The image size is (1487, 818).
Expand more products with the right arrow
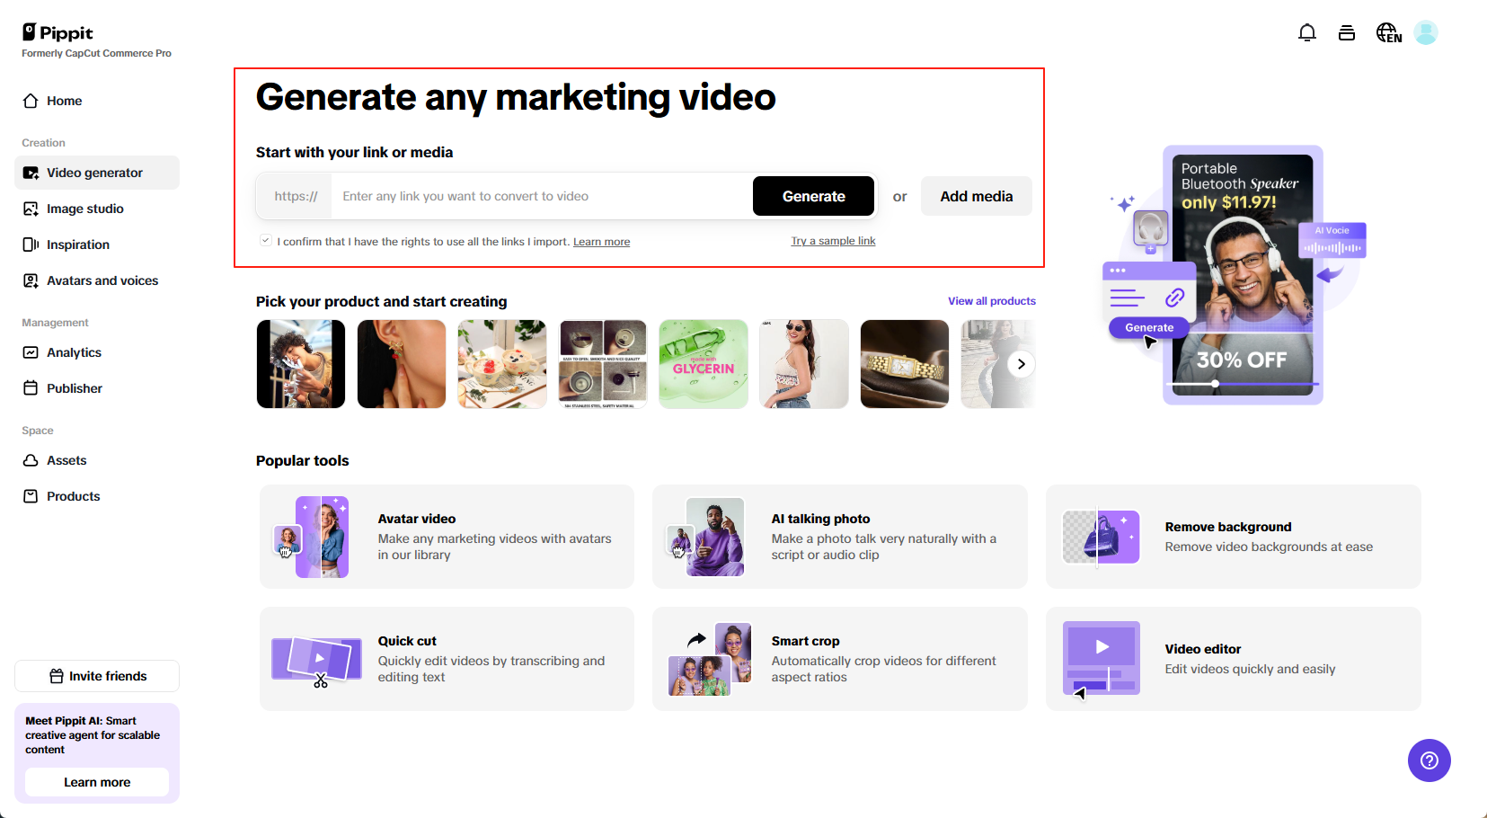click(1021, 363)
